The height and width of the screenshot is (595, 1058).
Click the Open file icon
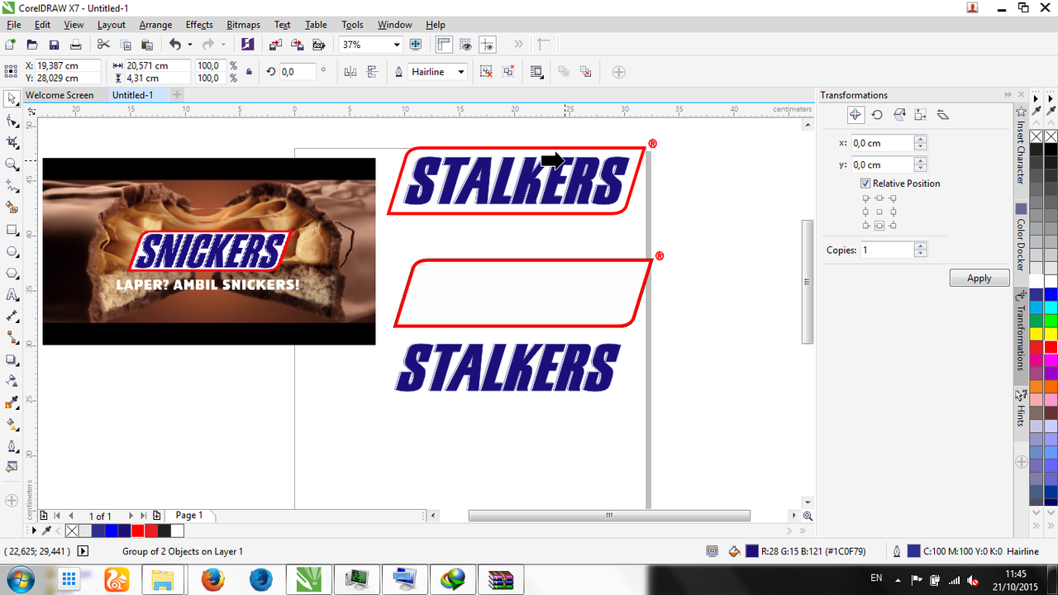coord(32,45)
